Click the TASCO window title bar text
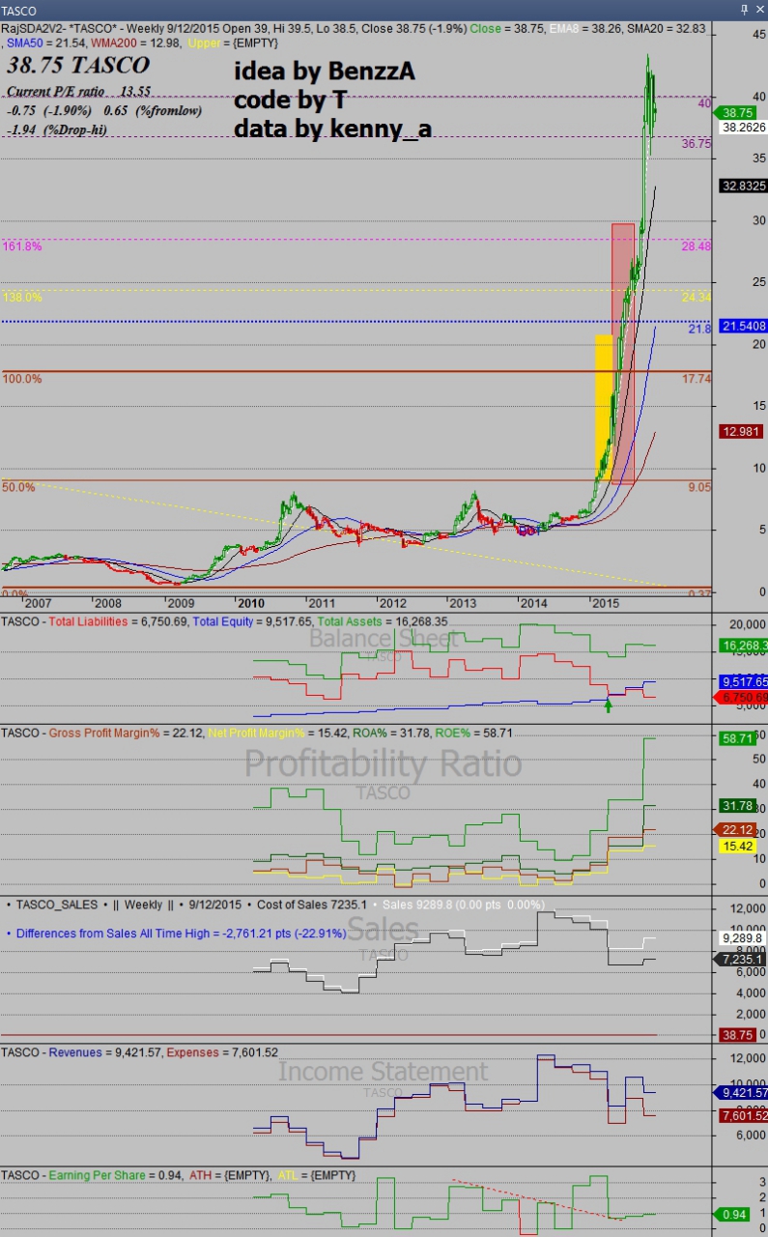Viewport: 768px width, 1237px height. (x=19, y=10)
